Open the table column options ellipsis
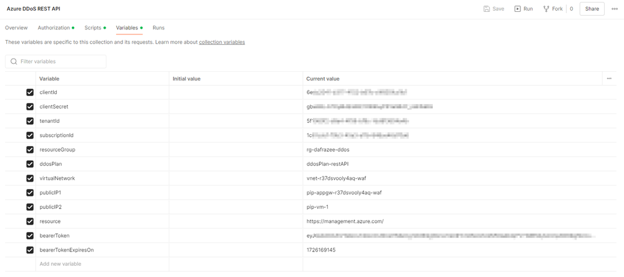 coord(609,79)
